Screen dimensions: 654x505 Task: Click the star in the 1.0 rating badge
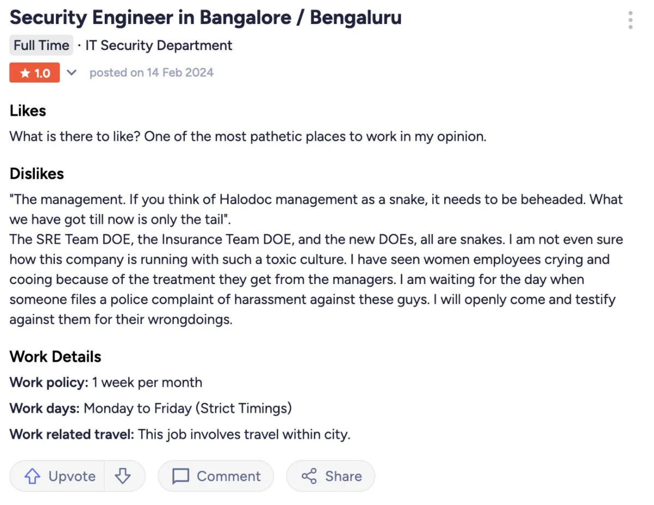point(25,74)
